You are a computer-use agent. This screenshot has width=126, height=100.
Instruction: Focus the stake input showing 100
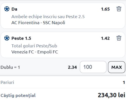[x=93, y=67]
